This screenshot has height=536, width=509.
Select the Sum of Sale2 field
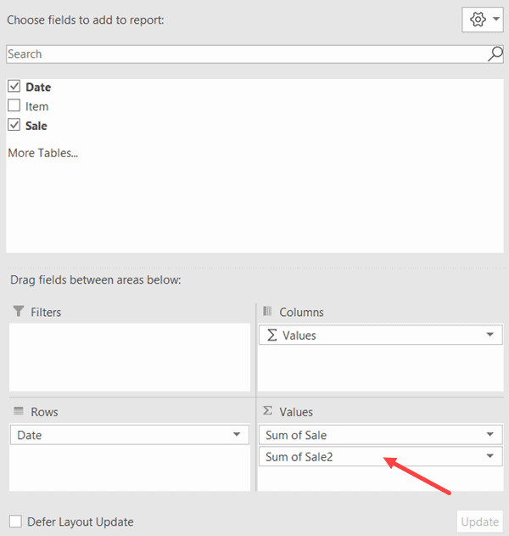tap(297, 457)
